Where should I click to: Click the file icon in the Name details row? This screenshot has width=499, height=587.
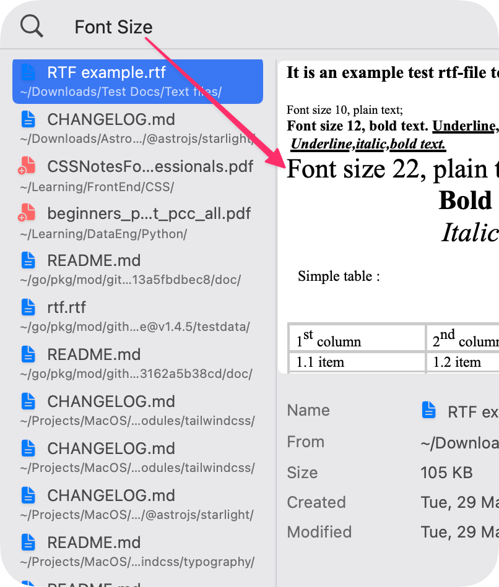pyautogui.click(x=428, y=410)
